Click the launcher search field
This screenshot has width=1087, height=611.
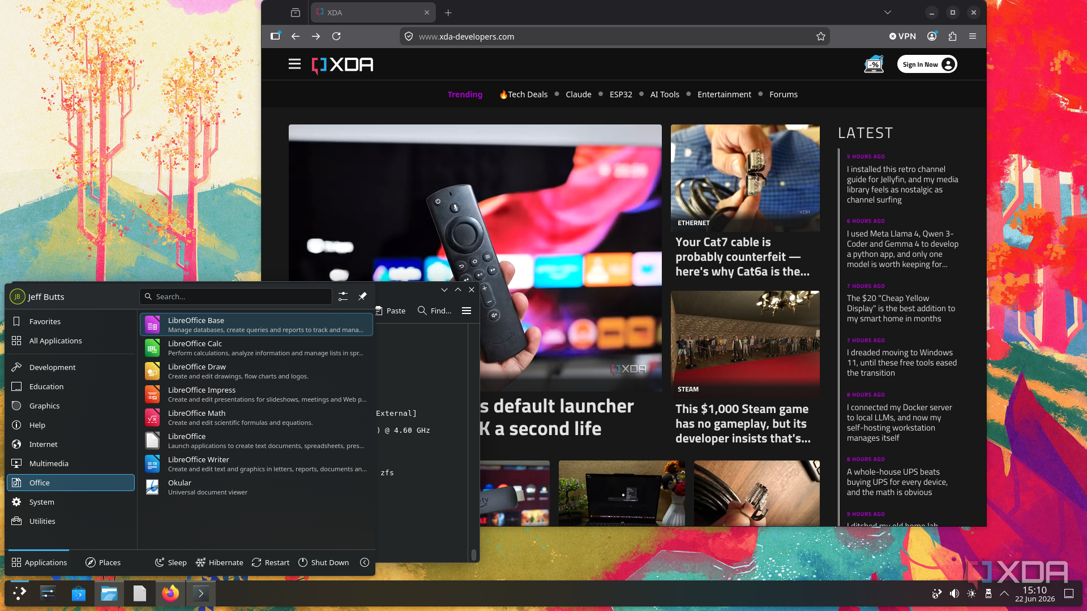[236, 296]
